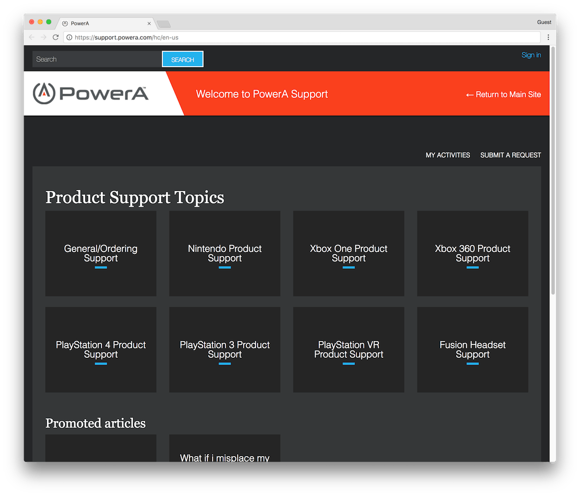Image resolution: width=580 pixels, height=496 pixels.
Task: Focus the Search input field
Action: click(x=97, y=59)
